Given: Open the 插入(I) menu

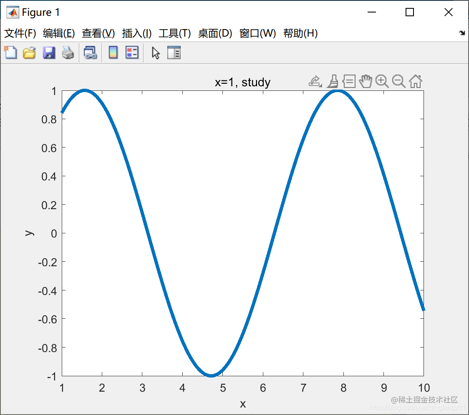Looking at the screenshot, I should point(137,33).
